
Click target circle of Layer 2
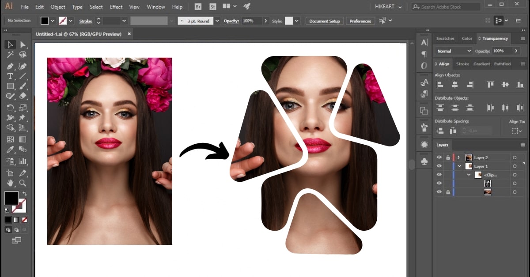pyautogui.click(x=515, y=157)
